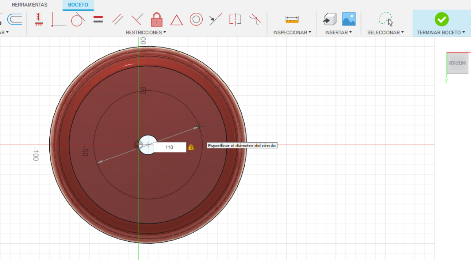471x260 pixels.
Task: Open the Measure ruler tool
Action: coord(292,19)
